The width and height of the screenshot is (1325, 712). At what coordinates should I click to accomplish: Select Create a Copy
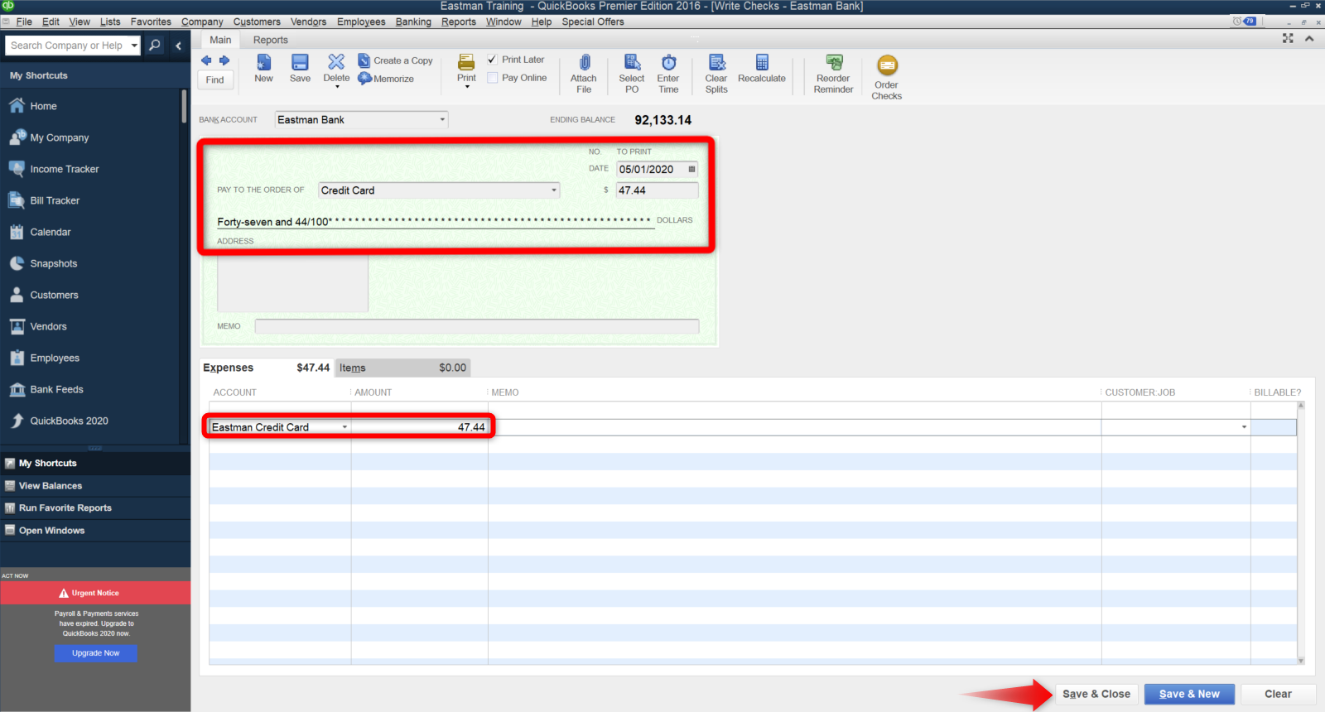pos(395,60)
